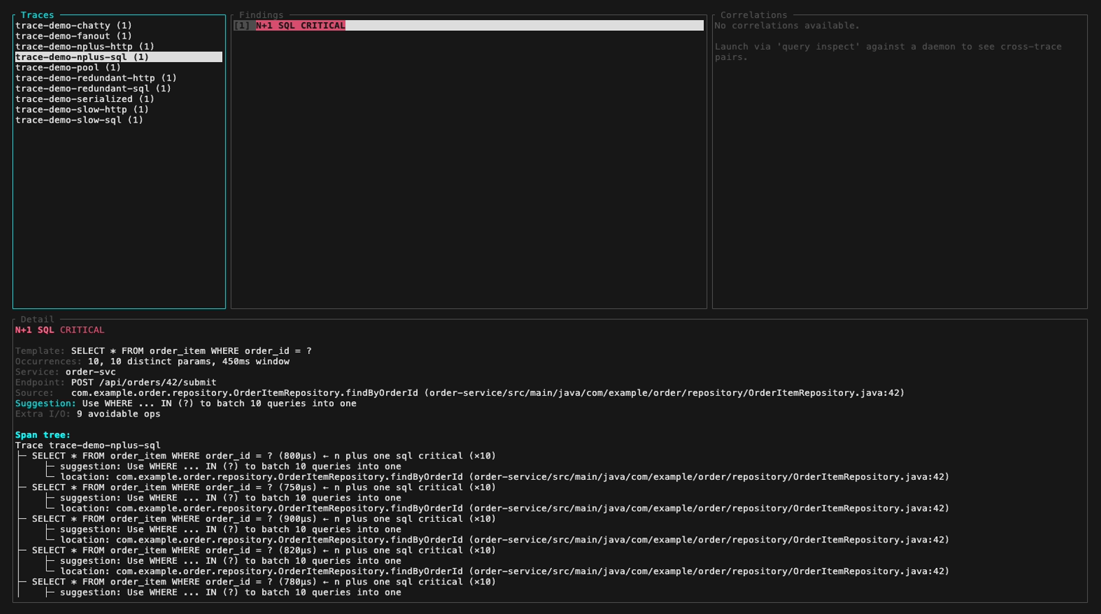
Task: Click the location under the 820µs span
Action: [504, 571]
